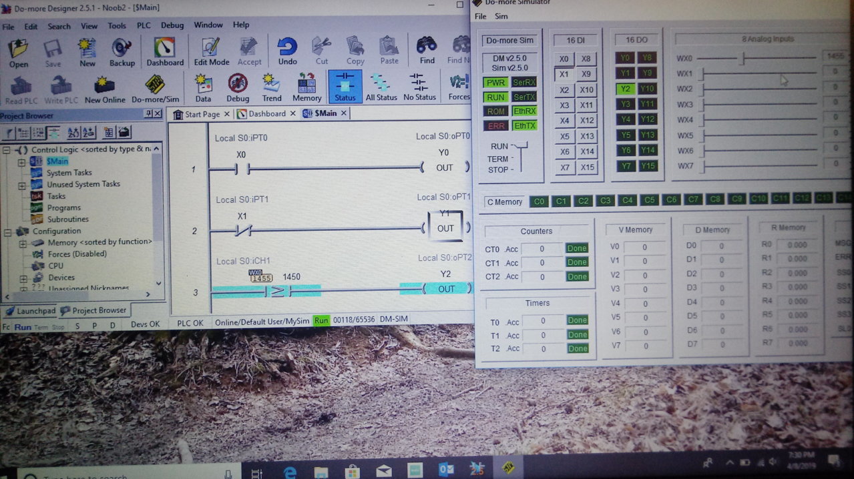
Task: Open the Forces toolbar icon
Action: (459, 88)
